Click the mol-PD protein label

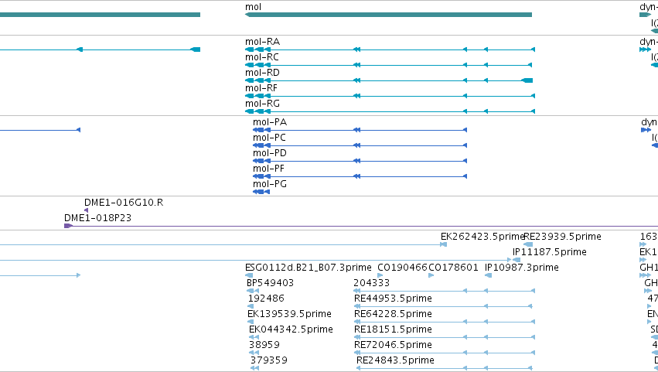click(270, 153)
